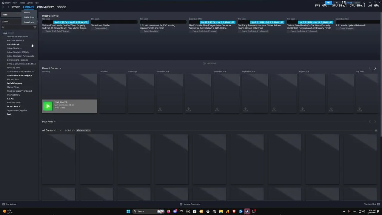Open Epic Games Launcher from taskbar
The image size is (382, 215).
tap(181, 211)
